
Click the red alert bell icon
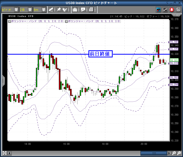172,10
